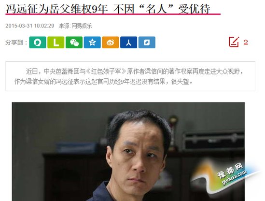
Task: Share article to WeChat
Action: pos(74,43)
